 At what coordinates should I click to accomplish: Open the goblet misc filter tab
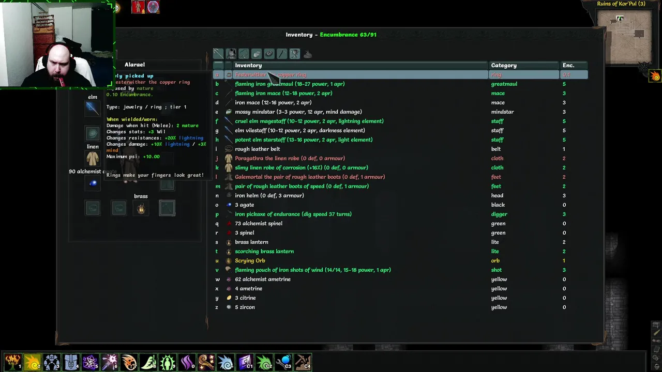click(x=294, y=54)
